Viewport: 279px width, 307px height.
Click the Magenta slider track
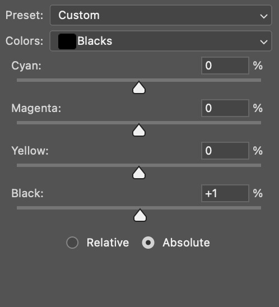tap(139, 123)
